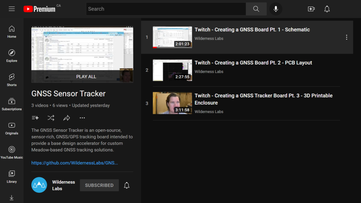Open the WildernessLabs GitHub link

point(75,163)
